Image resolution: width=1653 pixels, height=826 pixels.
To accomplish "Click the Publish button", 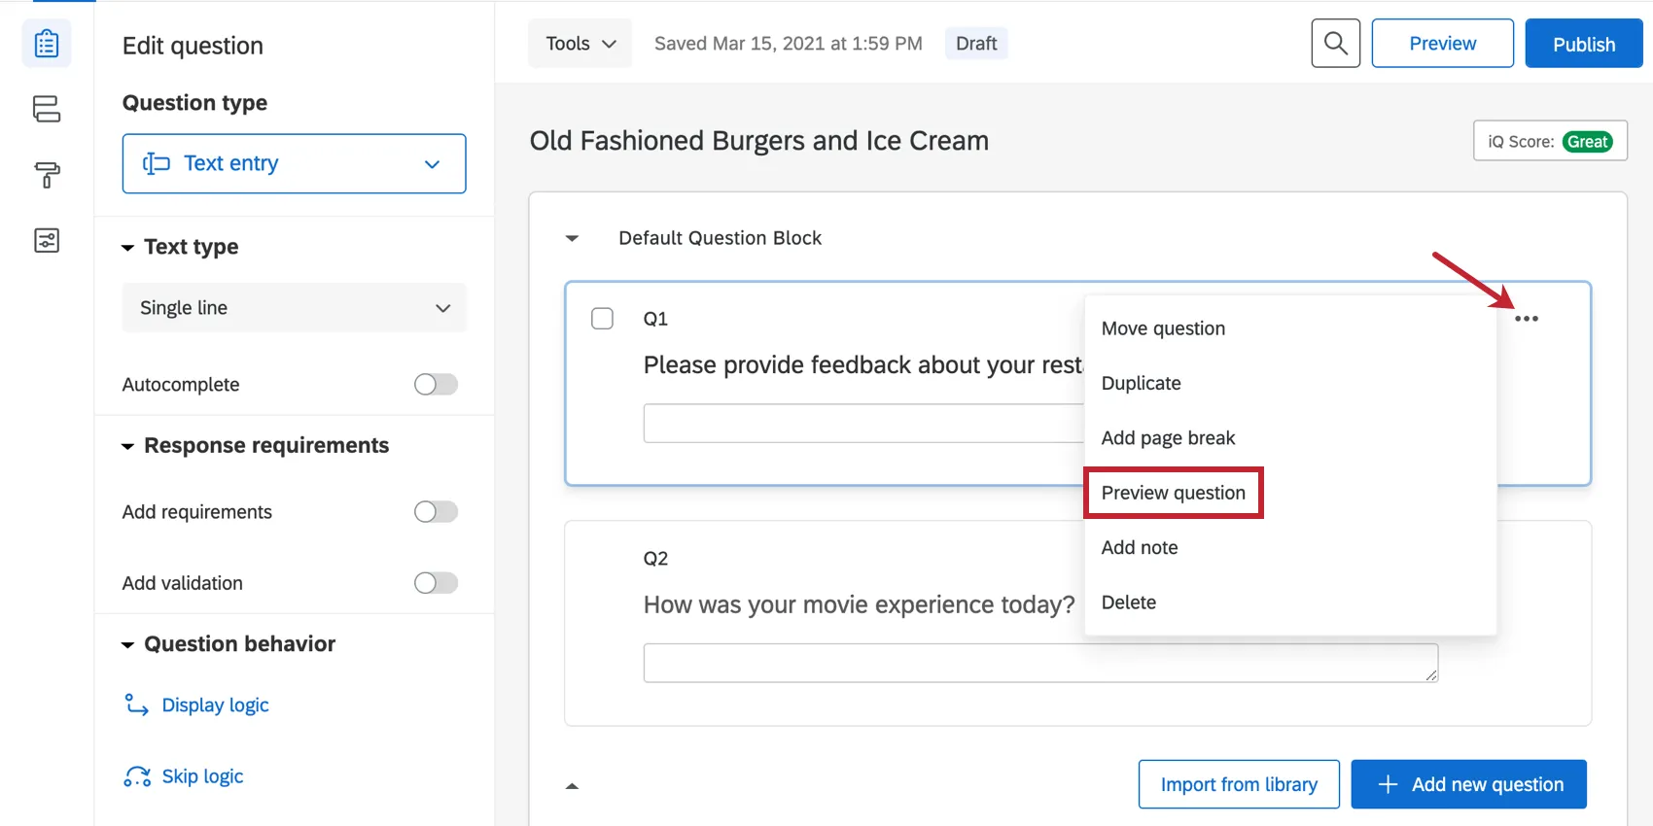I will coord(1583,44).
